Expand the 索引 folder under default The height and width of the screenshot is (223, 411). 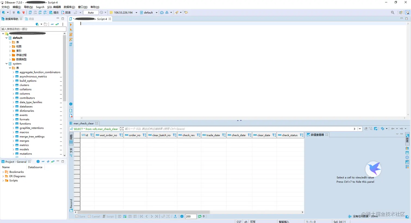(x=10, y=51)
